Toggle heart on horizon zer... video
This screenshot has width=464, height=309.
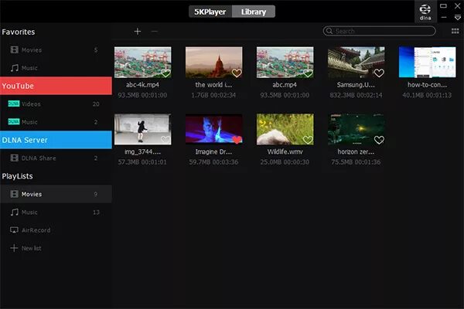tap(379, 140)
